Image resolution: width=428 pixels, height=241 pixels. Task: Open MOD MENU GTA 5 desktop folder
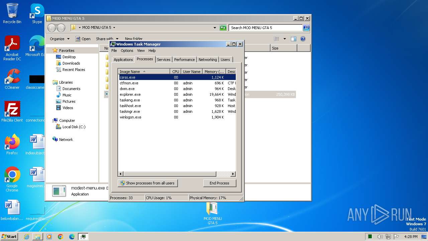213,214
